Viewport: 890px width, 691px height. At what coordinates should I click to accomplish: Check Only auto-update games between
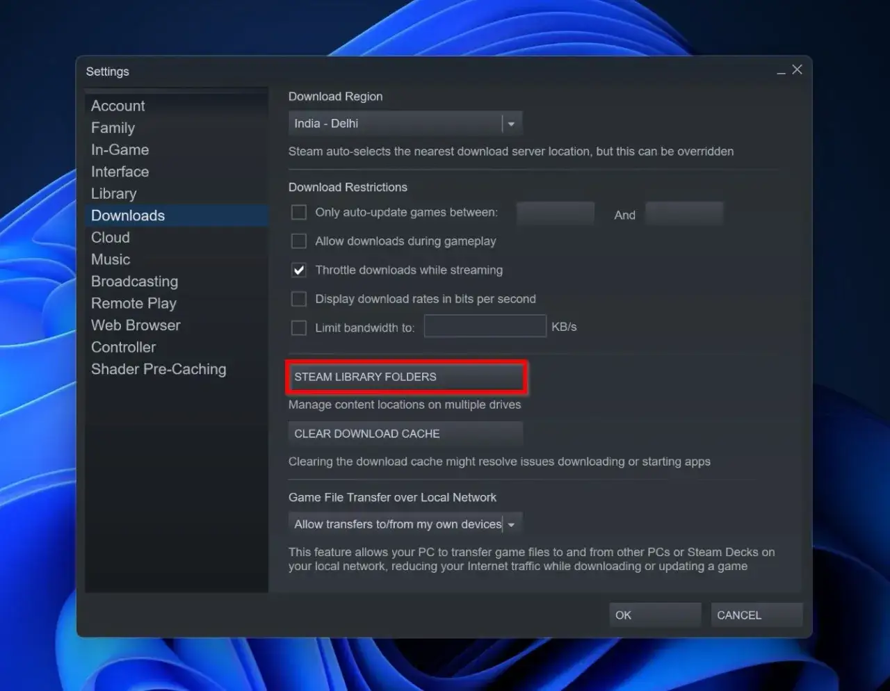tap(298, 212)
